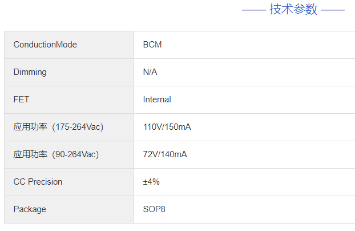Click the 150mA current text

tap(178, 127)
